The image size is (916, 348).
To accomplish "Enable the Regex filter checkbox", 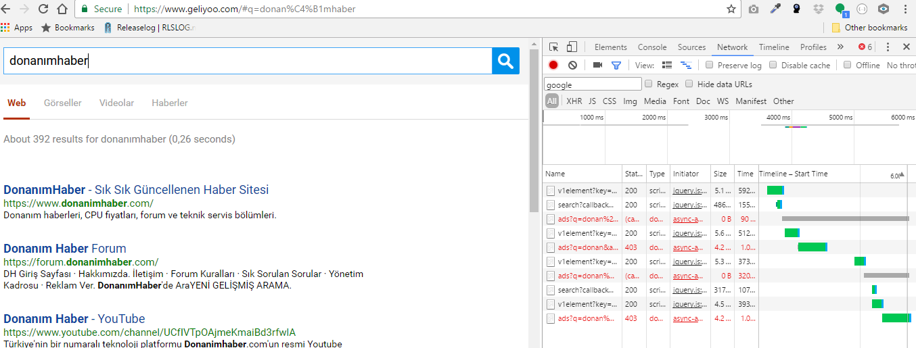I will click(649, 84).
